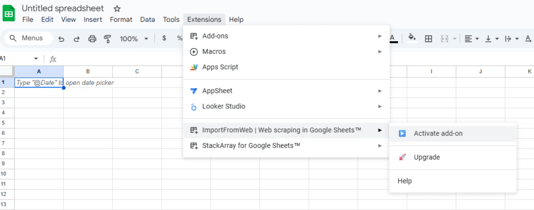Expand the 100% zoom dropdown

coord(134,39)
